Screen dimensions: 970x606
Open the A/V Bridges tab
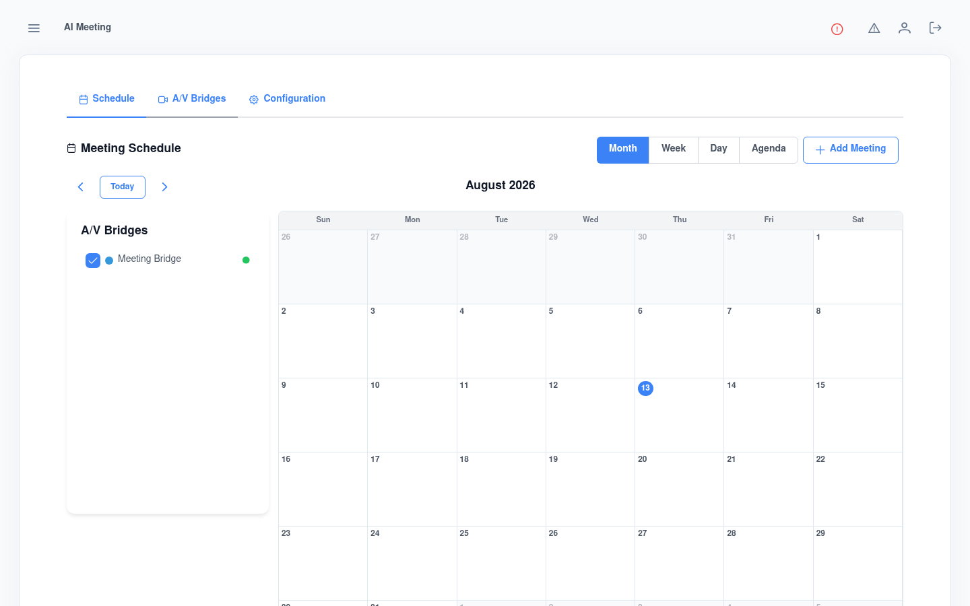click(x=192, y=99)
